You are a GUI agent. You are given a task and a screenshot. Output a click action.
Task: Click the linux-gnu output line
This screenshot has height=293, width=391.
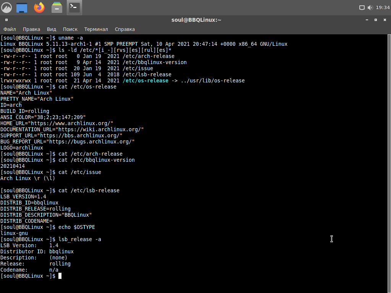[x=14, y=233]
